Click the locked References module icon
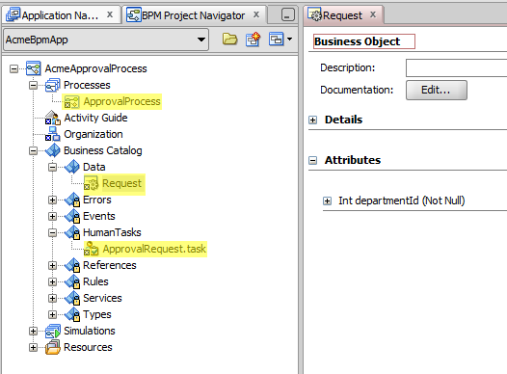Image resolution: width=507 pixels, height=374 pixels. click(71, 265)
